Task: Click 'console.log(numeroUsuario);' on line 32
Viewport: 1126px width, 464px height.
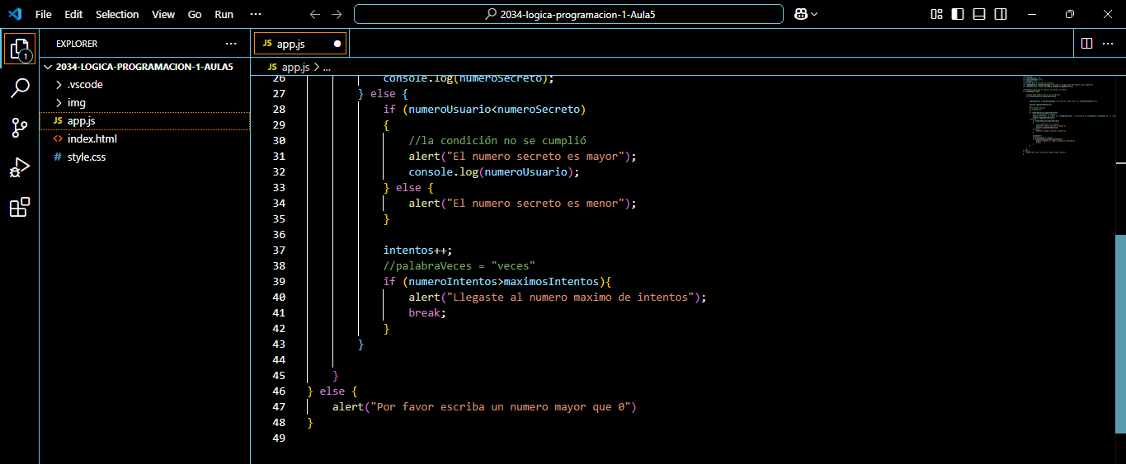Action: coord(494,171)
